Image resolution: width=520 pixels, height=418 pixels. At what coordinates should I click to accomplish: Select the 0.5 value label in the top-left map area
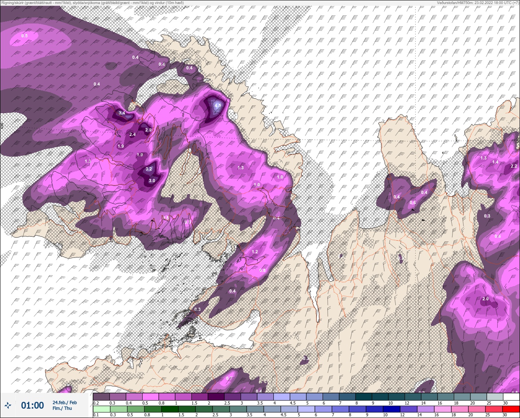point(24,36)
